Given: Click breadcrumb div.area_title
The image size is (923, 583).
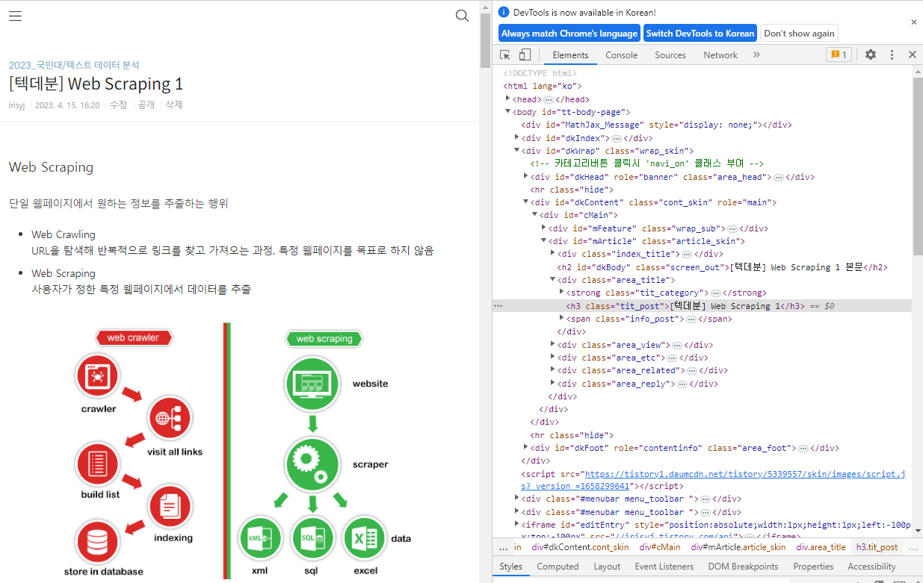Looking at the screenshot, I should [x=821, y=547].
